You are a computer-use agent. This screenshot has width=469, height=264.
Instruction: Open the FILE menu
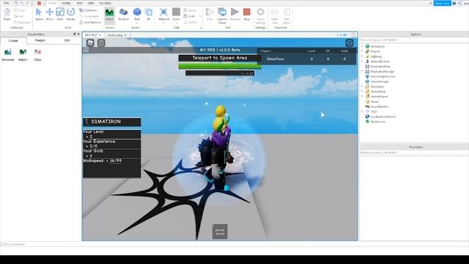6,3
